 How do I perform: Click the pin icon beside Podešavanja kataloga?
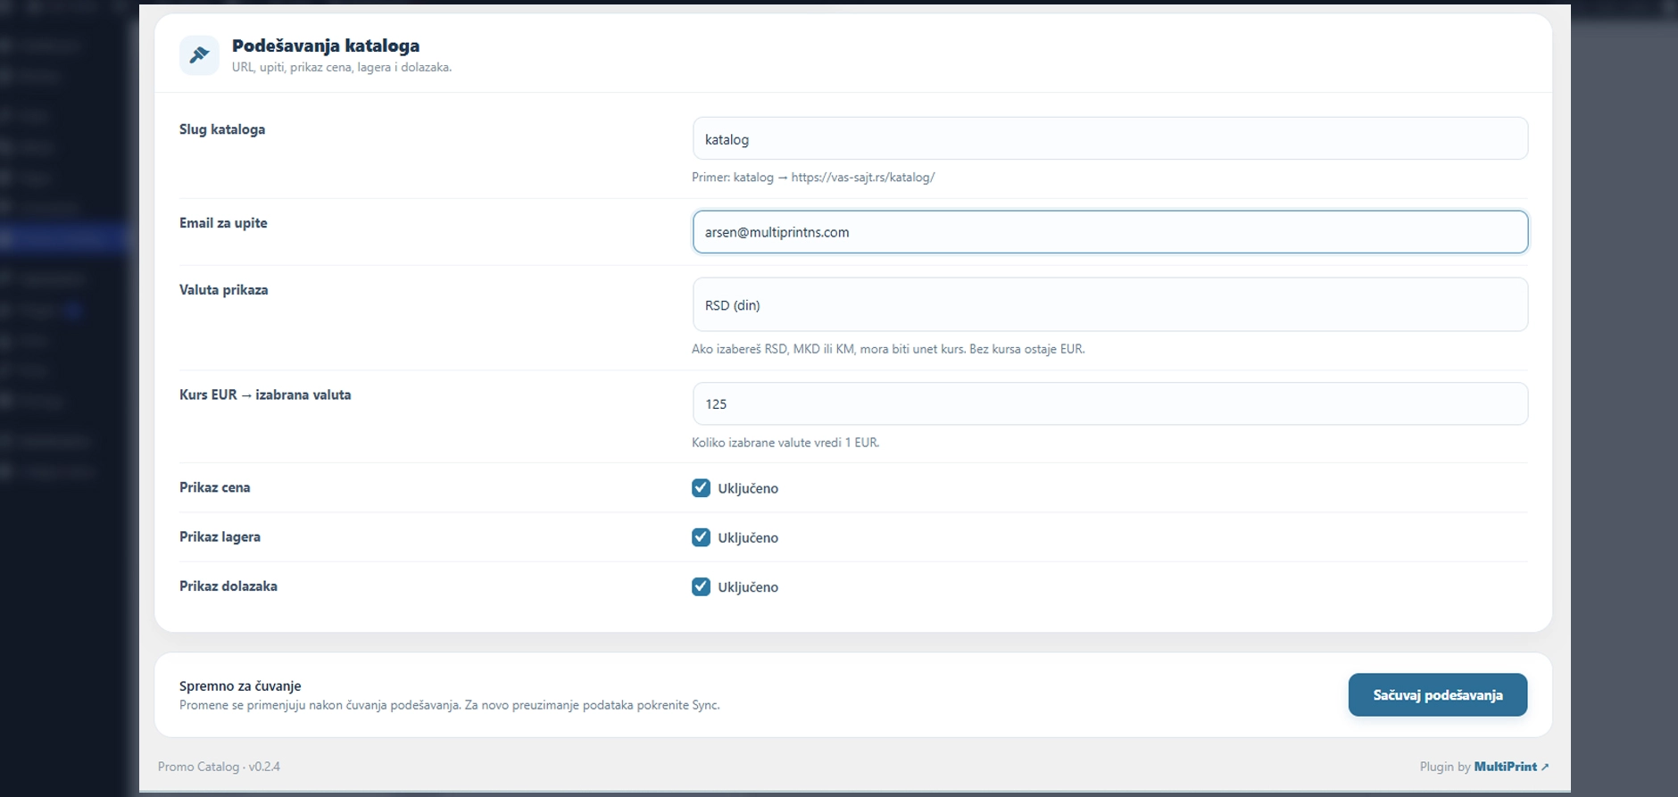pyautogui.click(x=199, y=55)
